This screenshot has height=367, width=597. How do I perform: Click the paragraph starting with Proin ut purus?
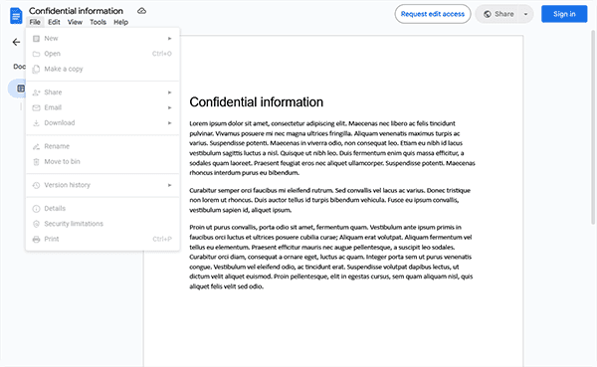331,257
